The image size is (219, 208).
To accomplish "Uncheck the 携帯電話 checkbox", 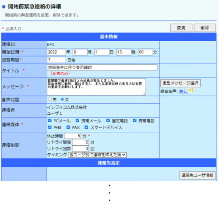I will pyautogui.click(x=135, y=120).
